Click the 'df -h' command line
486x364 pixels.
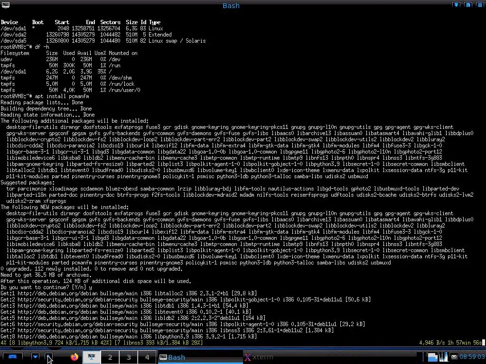point(42,47)
